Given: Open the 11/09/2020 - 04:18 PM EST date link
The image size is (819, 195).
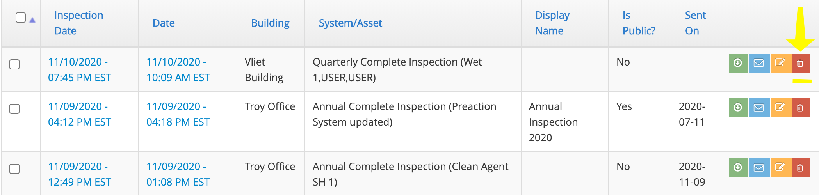Looking at the screenshot, I should [178, 114].
